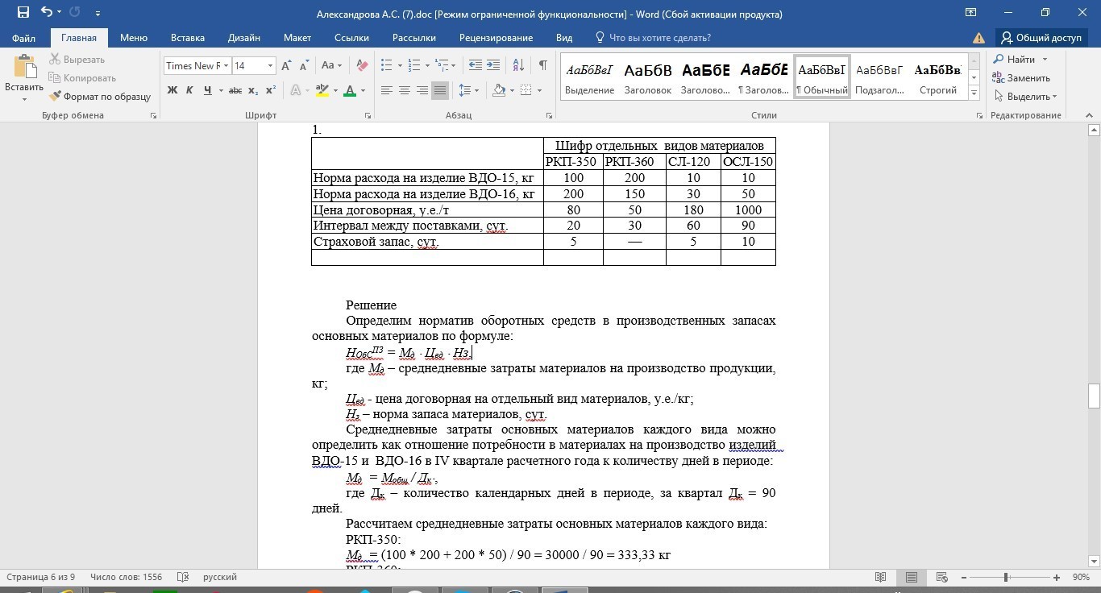Increase indent of the paragraph

494,65
